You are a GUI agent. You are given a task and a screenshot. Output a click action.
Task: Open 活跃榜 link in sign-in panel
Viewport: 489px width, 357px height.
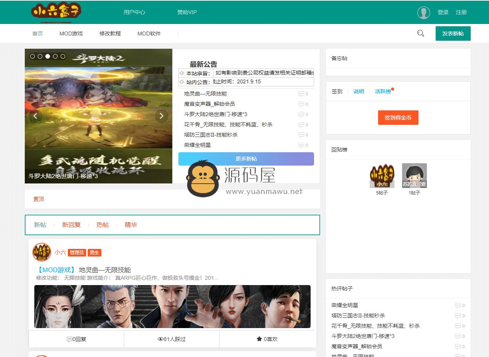[383, 91]
